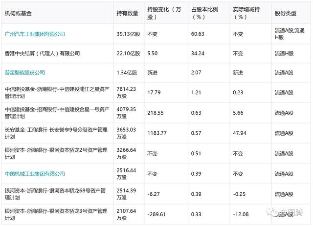
Task: Select the 1183.77 share change cell
Action: tap(157, 133)
